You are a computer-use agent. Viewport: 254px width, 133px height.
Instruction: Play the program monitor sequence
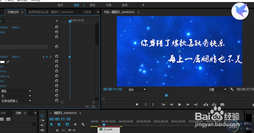point(180,105)
